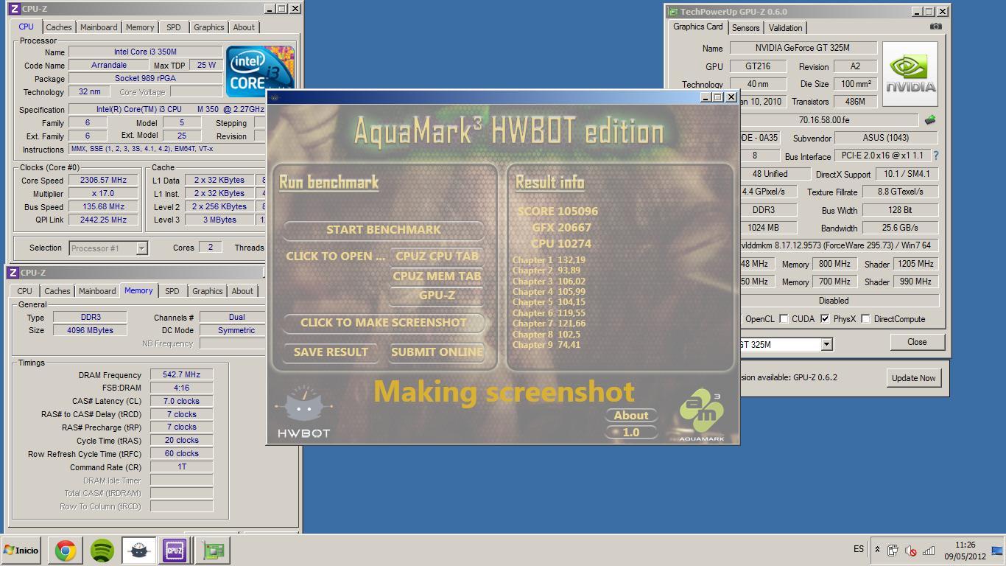The width and height of the screenshot is (1006, 566).
Task: Click the Bus Interface question mark icon
Action: (936, 156)
